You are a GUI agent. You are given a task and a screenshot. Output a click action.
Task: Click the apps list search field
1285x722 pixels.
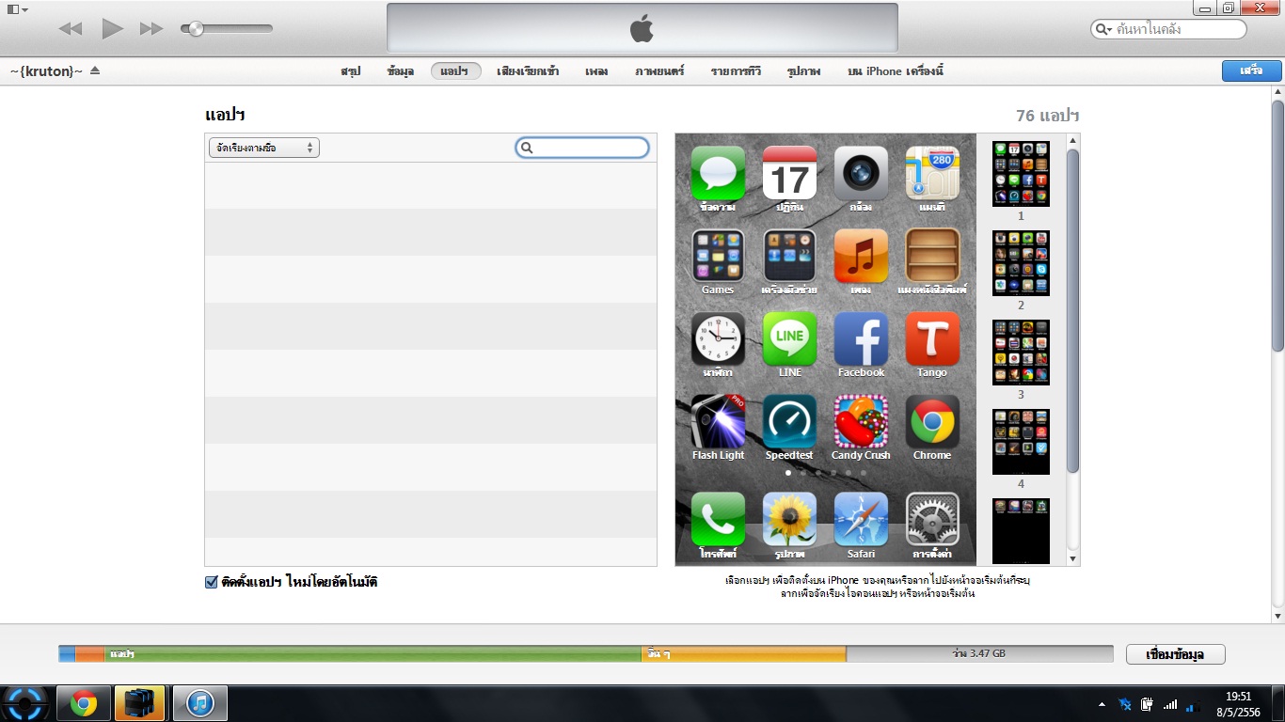(x=582, y=148)
